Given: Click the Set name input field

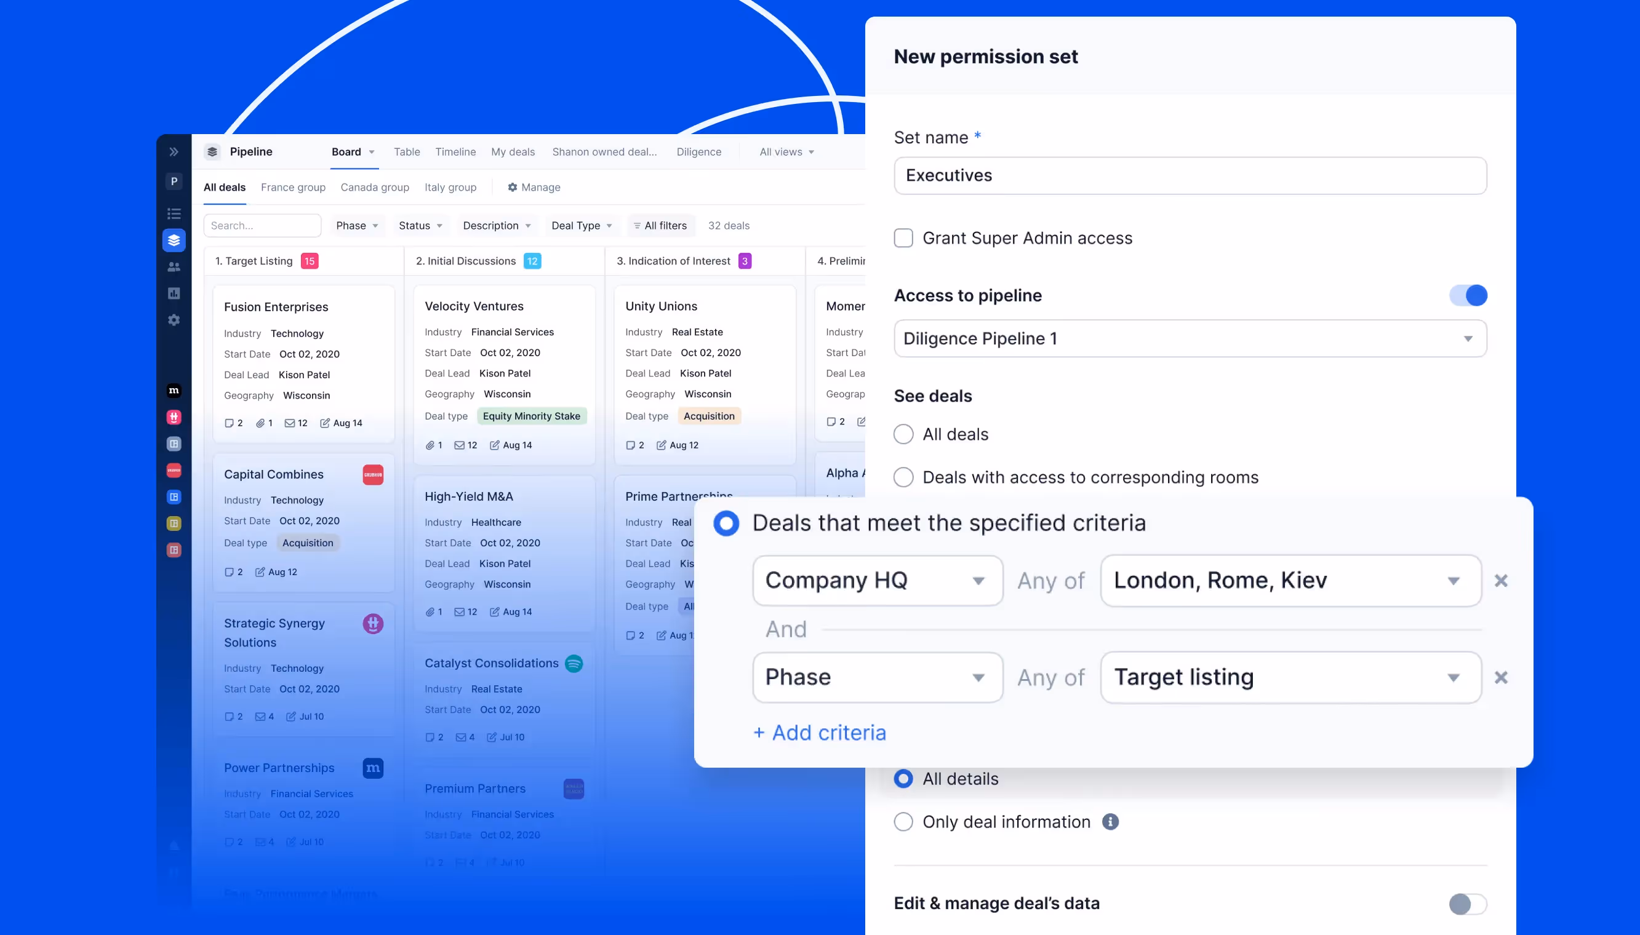Looking at the screenshot, I should coord(1190,175).
